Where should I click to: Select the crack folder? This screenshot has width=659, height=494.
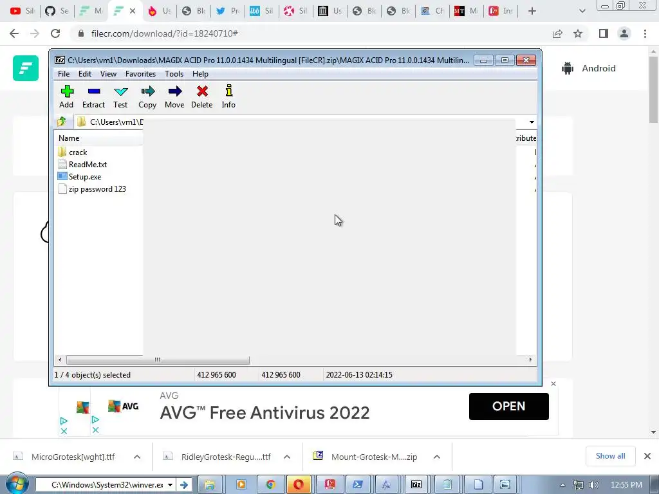tap(78, 152)
